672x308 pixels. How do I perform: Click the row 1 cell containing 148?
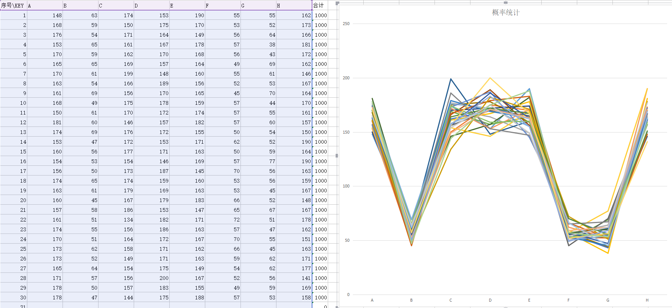pos(45,15)
